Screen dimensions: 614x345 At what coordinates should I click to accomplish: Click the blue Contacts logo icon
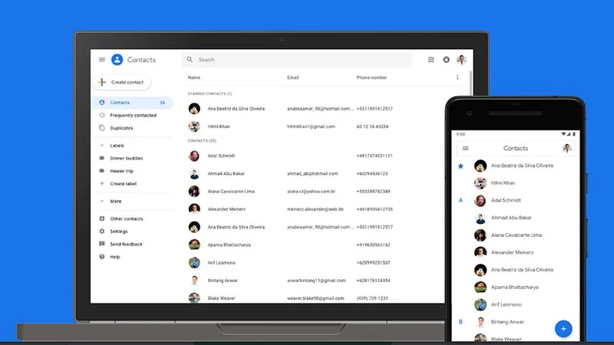(117, 60)
